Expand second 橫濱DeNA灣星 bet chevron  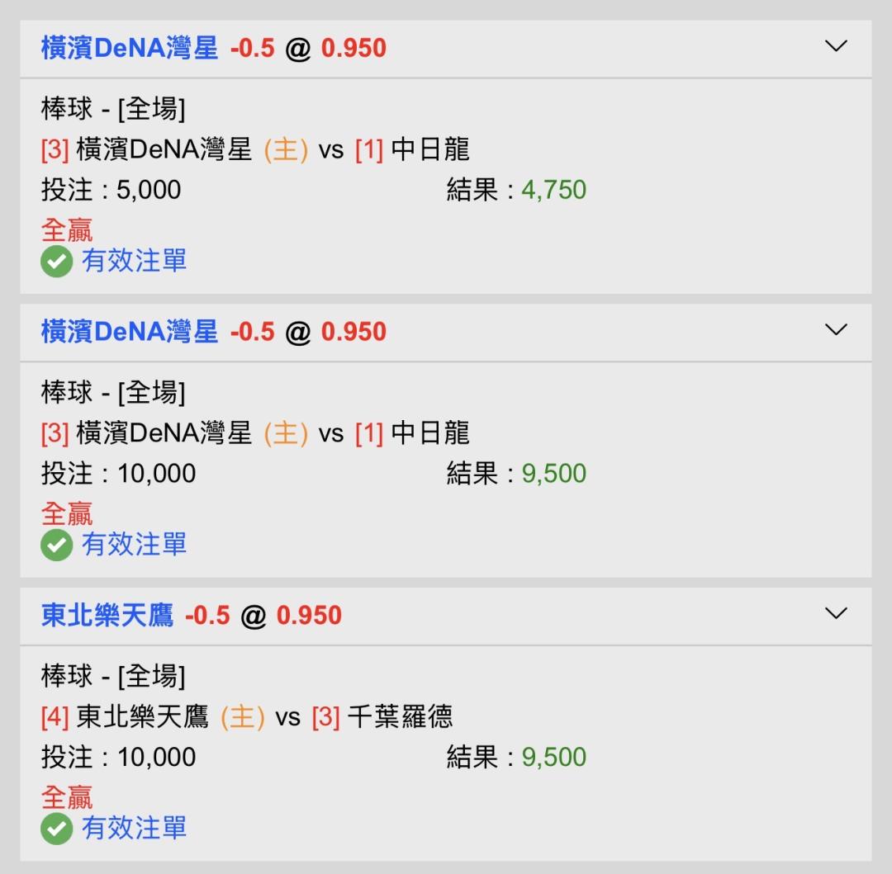coord(836,330)
